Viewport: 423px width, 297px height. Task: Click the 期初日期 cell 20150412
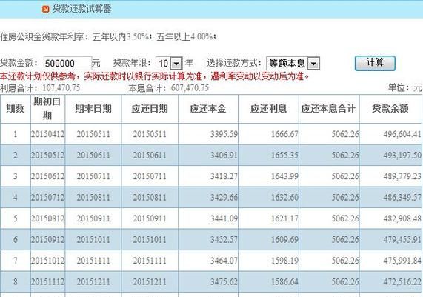[x=47, y=134]
